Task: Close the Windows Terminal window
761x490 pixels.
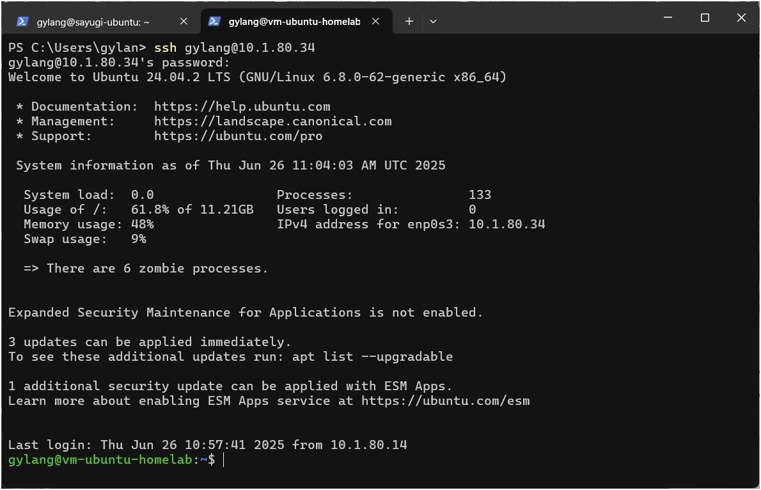Action: pos(741,18)
